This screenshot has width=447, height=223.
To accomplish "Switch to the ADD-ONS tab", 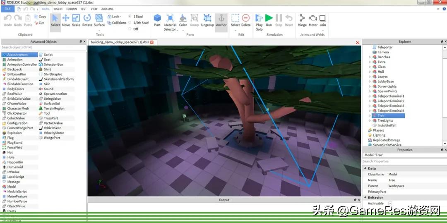I will pyautogui.click(x=107, y=9).
